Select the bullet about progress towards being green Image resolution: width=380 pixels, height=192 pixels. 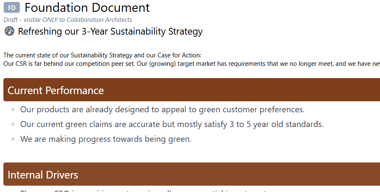[x=106, y=139]
